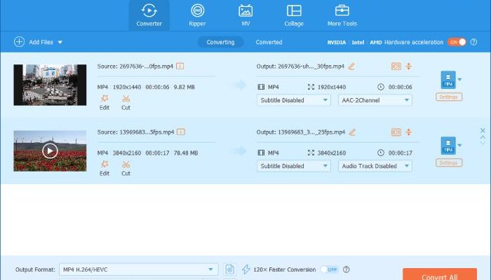Click output duration 00:00:17

401,153
